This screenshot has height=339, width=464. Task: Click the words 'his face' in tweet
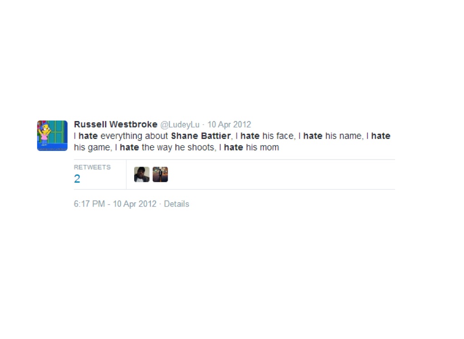278,136
